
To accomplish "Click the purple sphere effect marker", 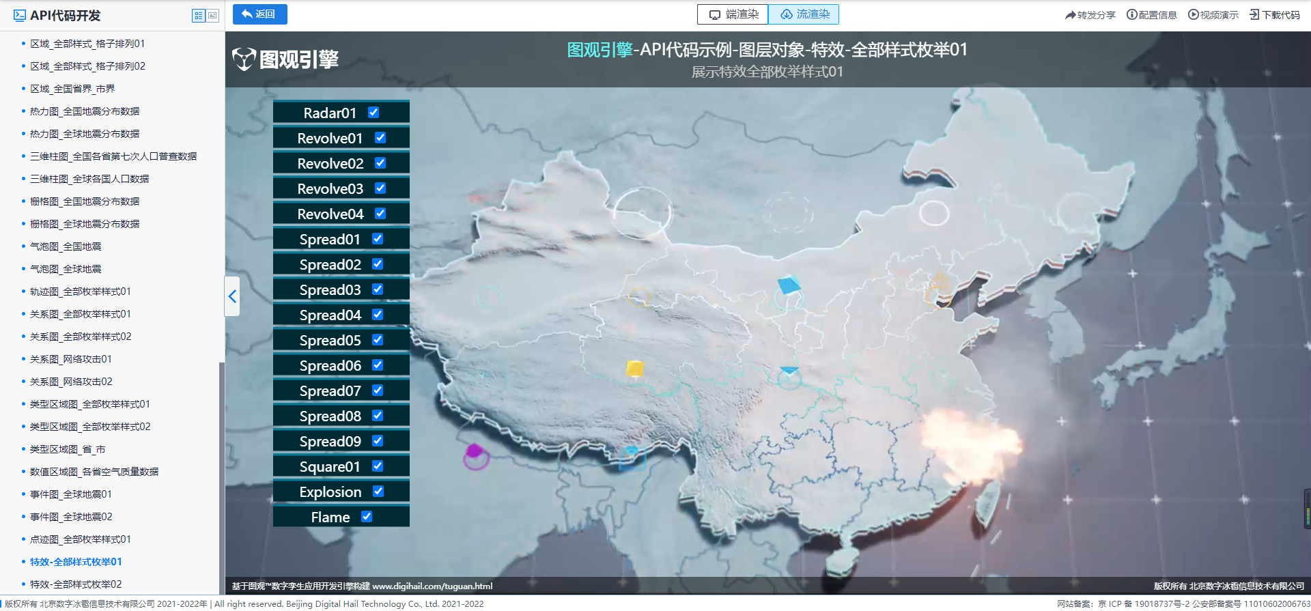I will point(475,451).
